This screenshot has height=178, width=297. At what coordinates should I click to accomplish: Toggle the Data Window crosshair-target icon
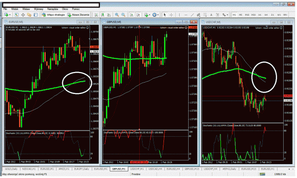click(23, 15)
